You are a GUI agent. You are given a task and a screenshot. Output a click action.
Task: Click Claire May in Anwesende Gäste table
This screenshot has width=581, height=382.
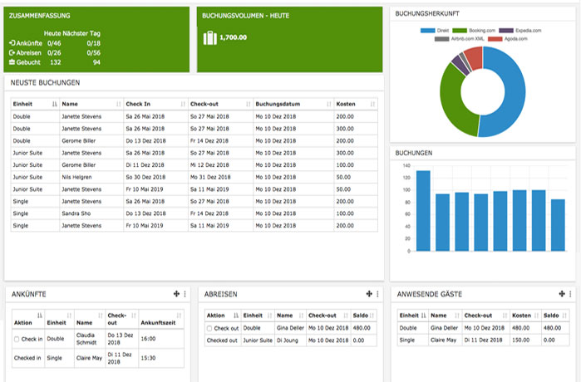click(x=443, y=340)
